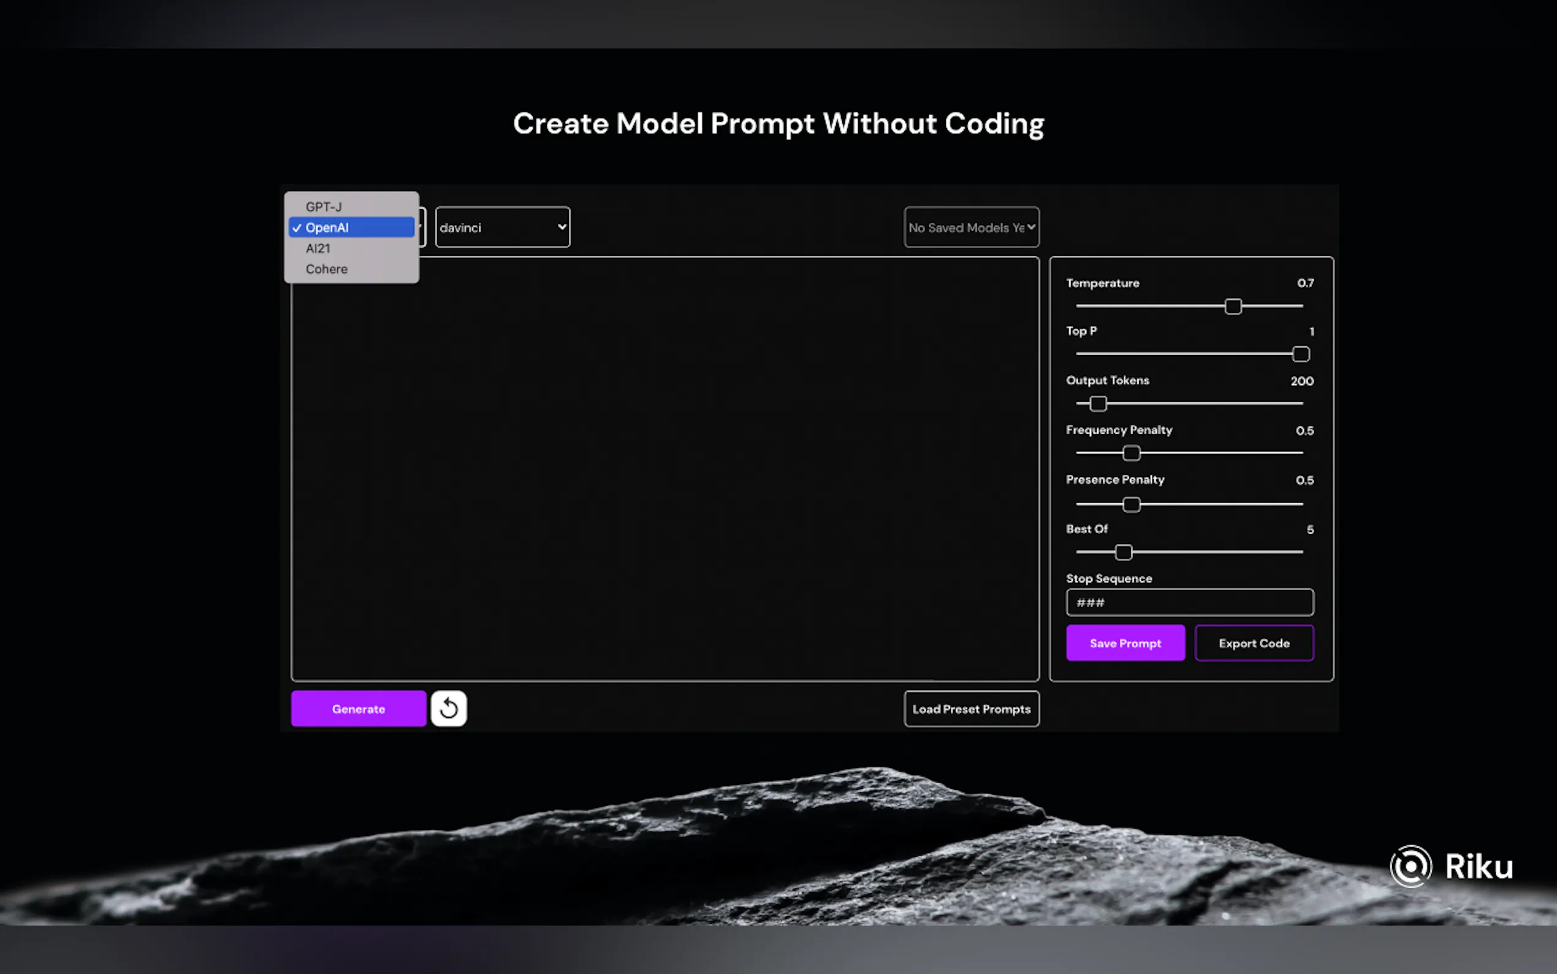Viewport: 1557px width, 974px height.
Task: Pick AI21 in the dropdown list
Action: coord(318,248)
